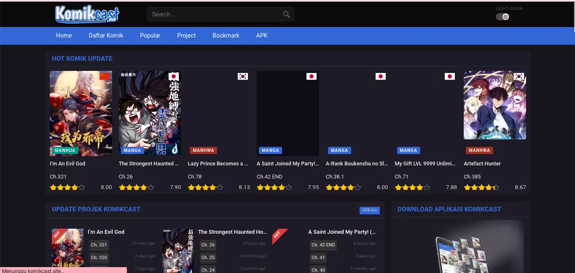
Task: Click MANHWA badge on Lazy Prince
Action: (203, 150)
